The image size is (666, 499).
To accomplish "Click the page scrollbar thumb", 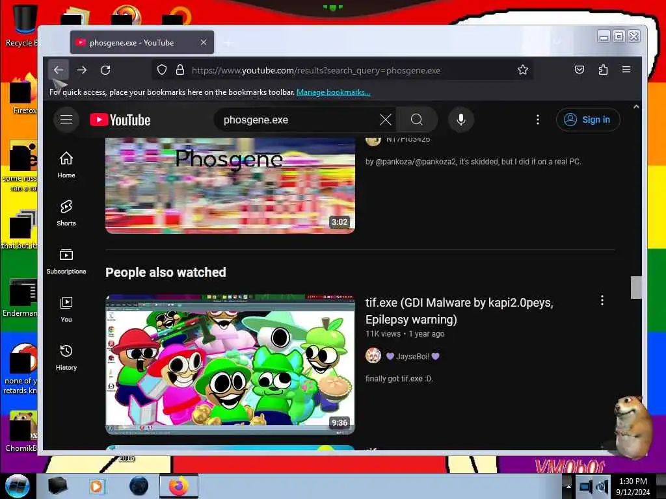I will coord(636,287).
